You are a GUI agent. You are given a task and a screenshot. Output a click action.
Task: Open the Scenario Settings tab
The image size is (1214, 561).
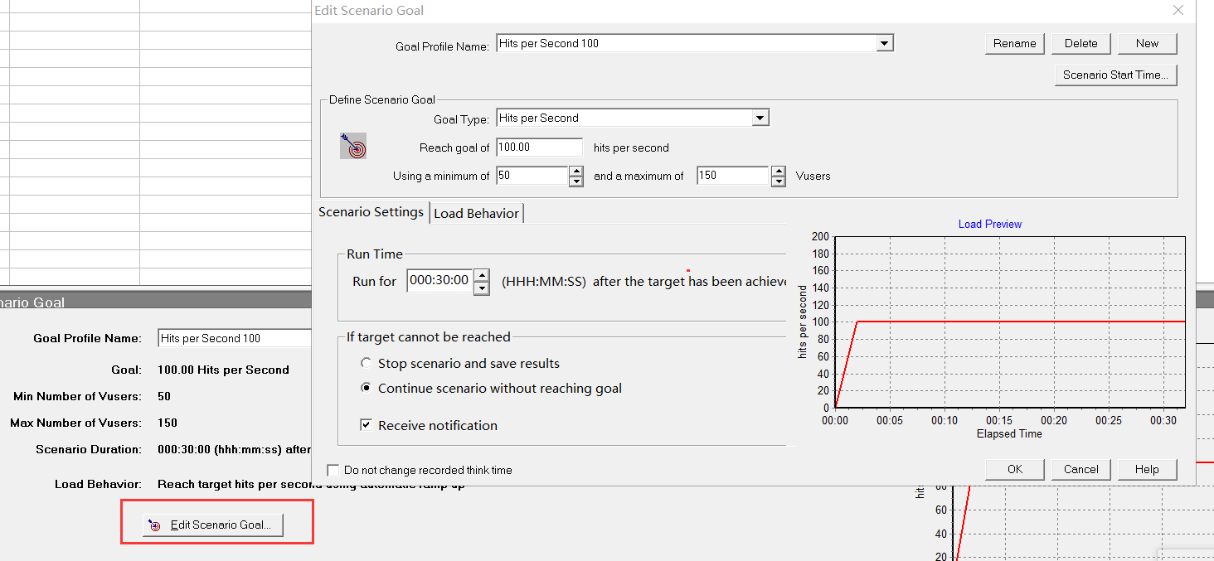371,212
